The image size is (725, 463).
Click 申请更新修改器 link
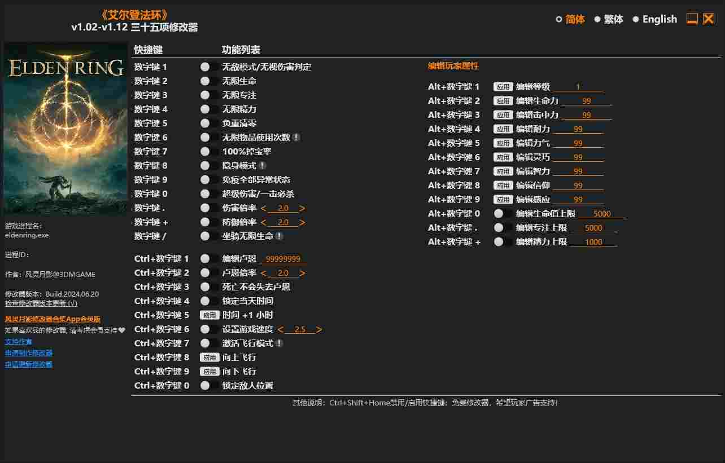pos(29,364)
